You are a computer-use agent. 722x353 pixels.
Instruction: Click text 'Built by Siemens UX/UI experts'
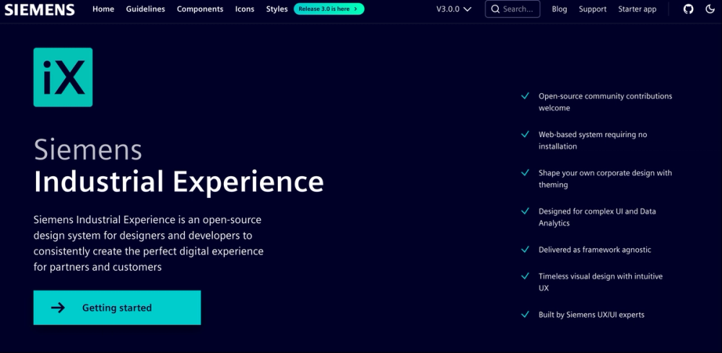[x=591, y=315]
